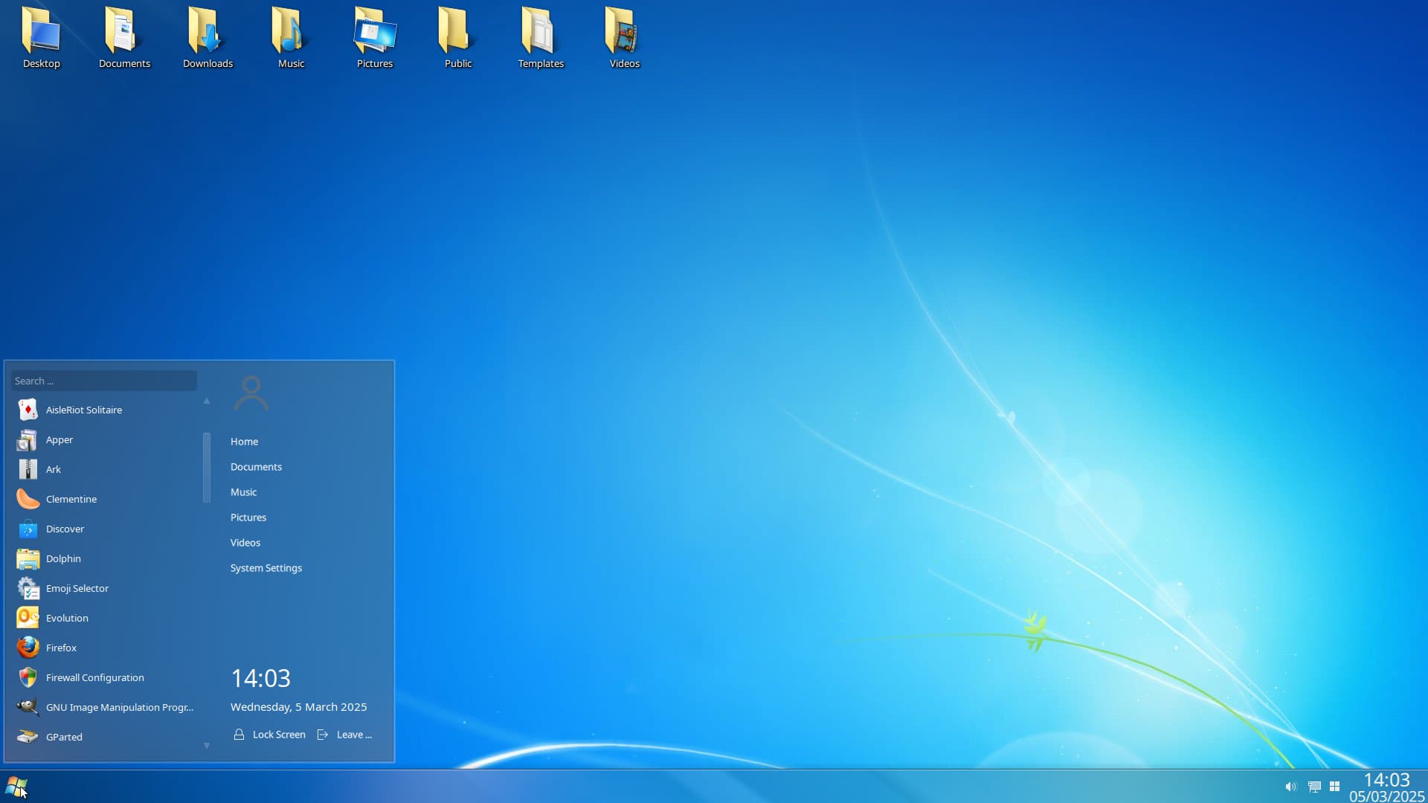1428x803 pixels.
Task: Launch the Evolution mail client
Action: [28, 618]
